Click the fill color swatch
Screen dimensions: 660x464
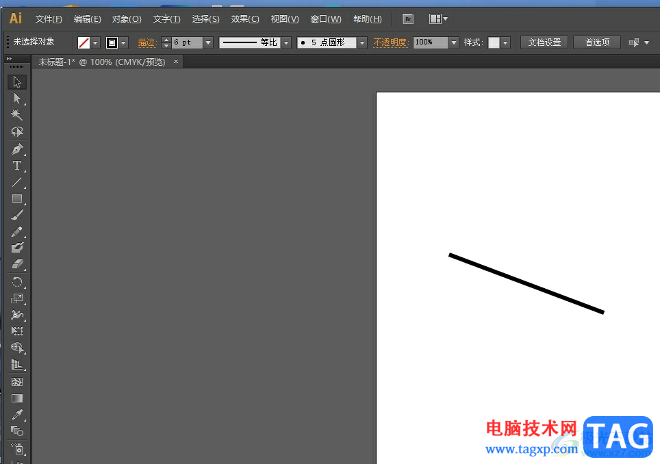84,42
